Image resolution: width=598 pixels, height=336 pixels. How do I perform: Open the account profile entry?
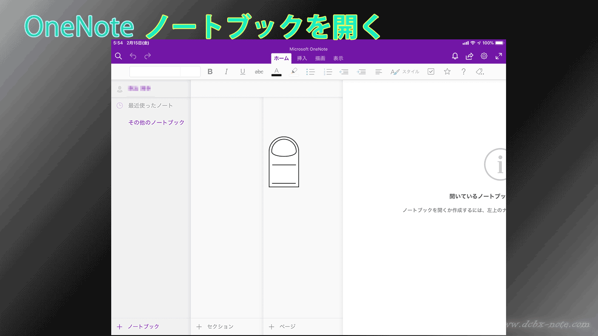(x=151, y=89)
